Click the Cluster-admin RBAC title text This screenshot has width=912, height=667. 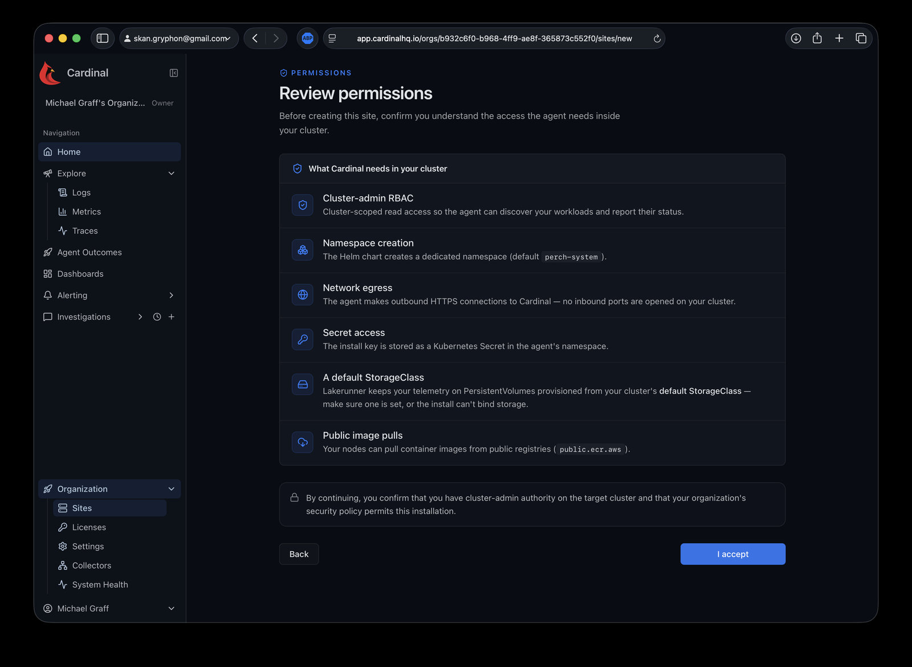[368, 198]
